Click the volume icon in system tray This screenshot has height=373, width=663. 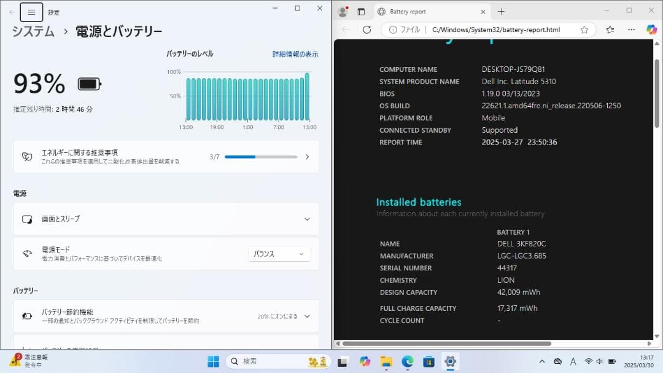pos(599,361)
